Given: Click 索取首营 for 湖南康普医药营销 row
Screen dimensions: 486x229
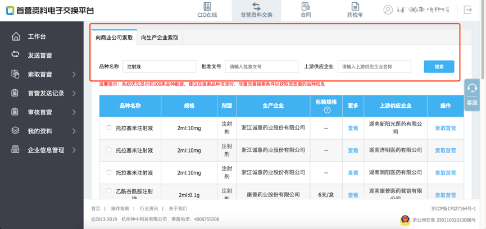Looking at the screenshot, I should (x=446, y=195).
